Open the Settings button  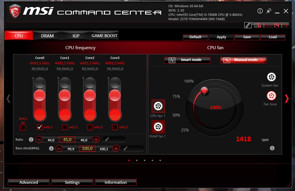[x=72, y=182]
